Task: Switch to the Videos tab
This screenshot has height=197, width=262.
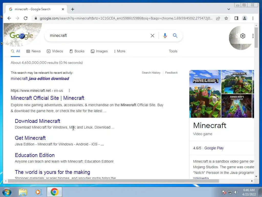Action: point(55,51)
